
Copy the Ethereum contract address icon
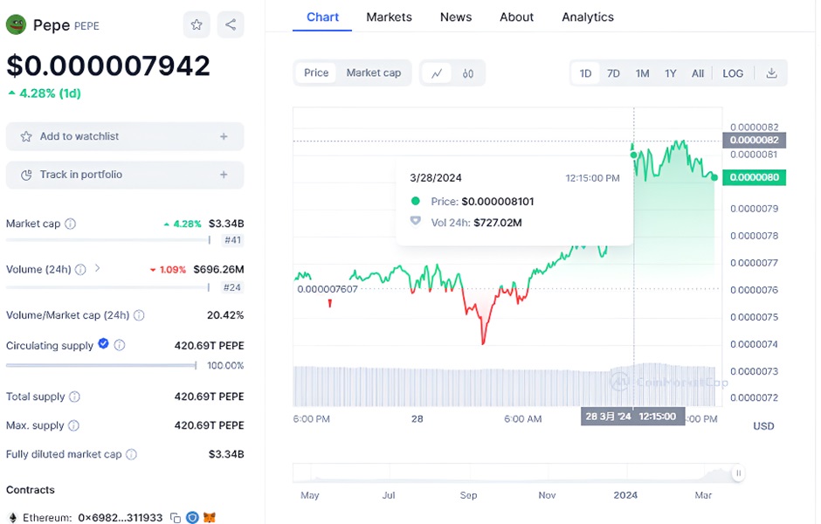[x=176, y=518]
